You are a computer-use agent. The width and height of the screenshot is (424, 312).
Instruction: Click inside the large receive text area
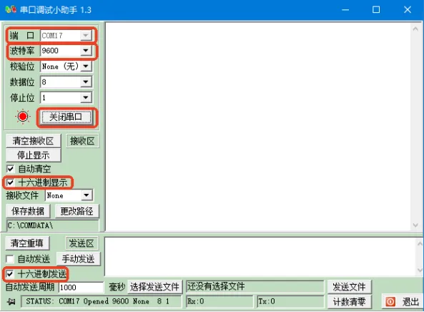point(258,127)
